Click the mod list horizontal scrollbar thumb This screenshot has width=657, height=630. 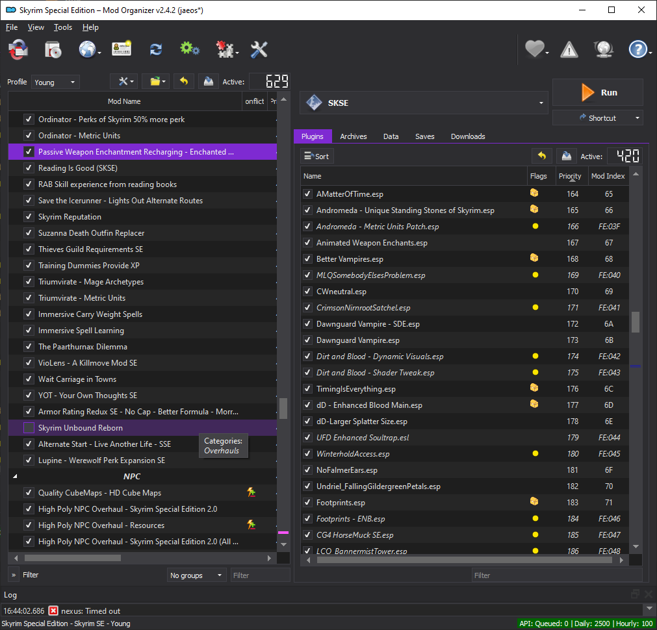point(73,558)
